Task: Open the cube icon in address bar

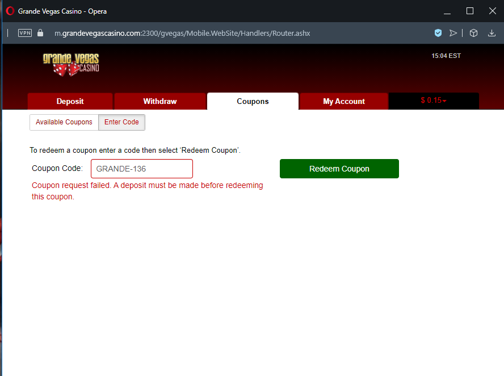Action: tap(473, 33)
